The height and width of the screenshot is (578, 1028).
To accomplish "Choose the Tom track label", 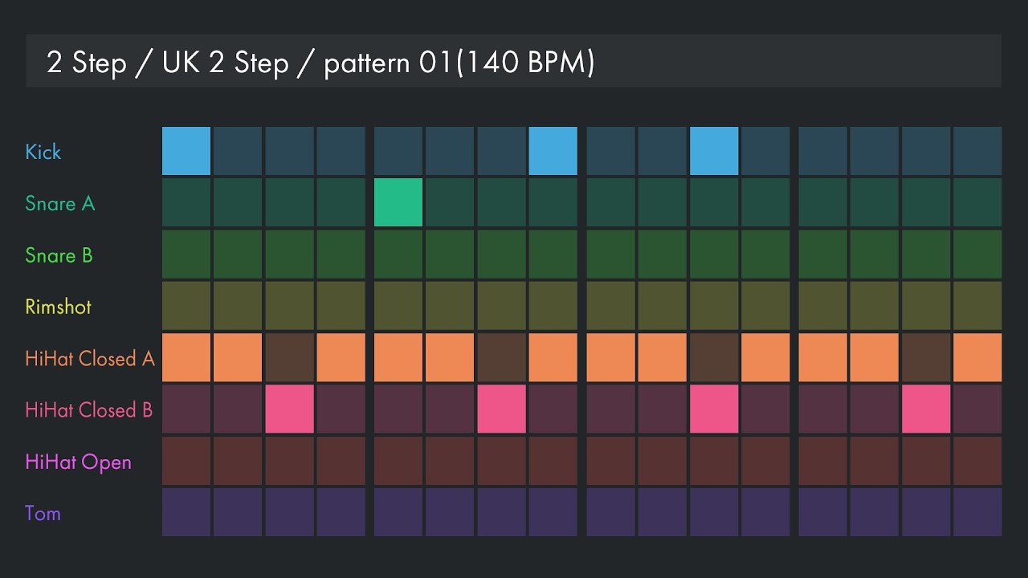I will (x=43, y=514).
